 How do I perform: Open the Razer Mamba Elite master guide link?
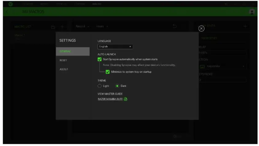coord(110,99)
